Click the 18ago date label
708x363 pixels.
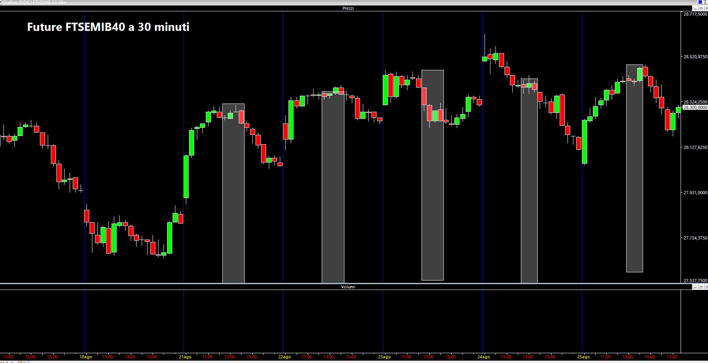click(x=86, y=357)
